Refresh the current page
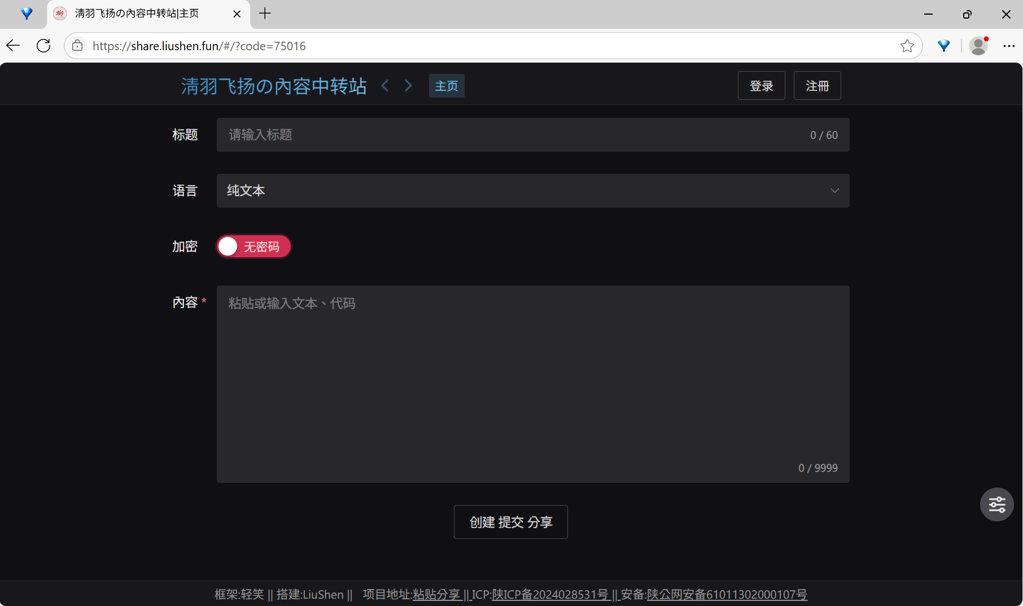Image resolution: width=1023 pixels, height=606 pixels. pyautogui.click(x=43, y=46)
